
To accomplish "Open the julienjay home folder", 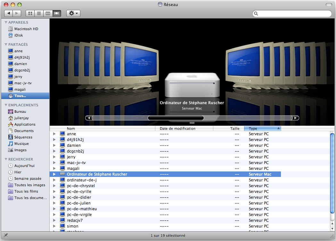I will pyautogui.click(x=25, y=118).
